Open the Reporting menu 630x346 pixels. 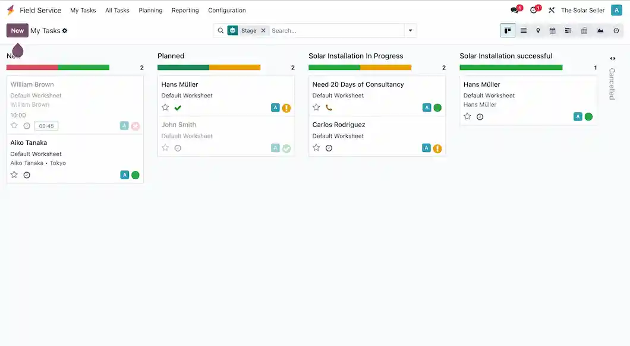point(185,10)
